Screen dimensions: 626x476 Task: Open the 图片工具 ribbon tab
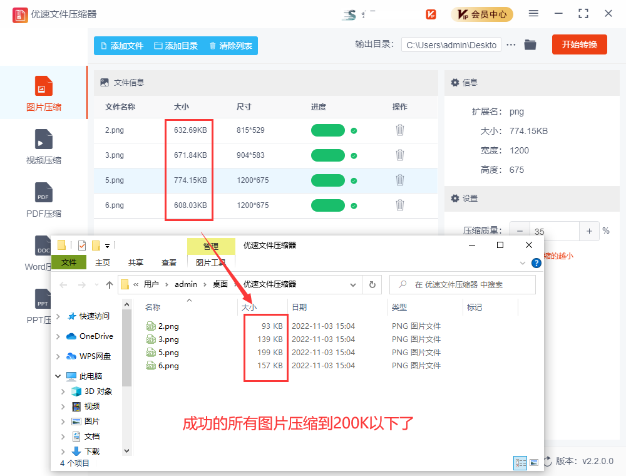tap(211, 263)
